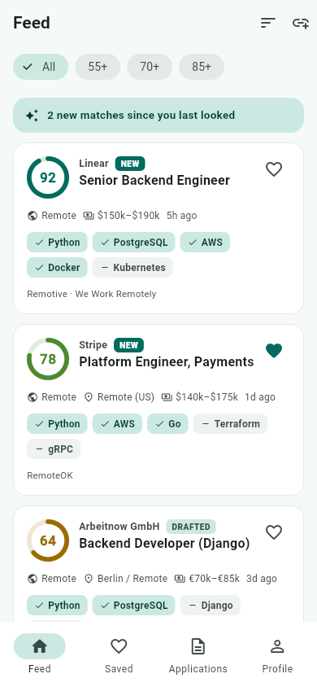Click the sparkle icon in banner
317x687 pixels.
(32, 116)
